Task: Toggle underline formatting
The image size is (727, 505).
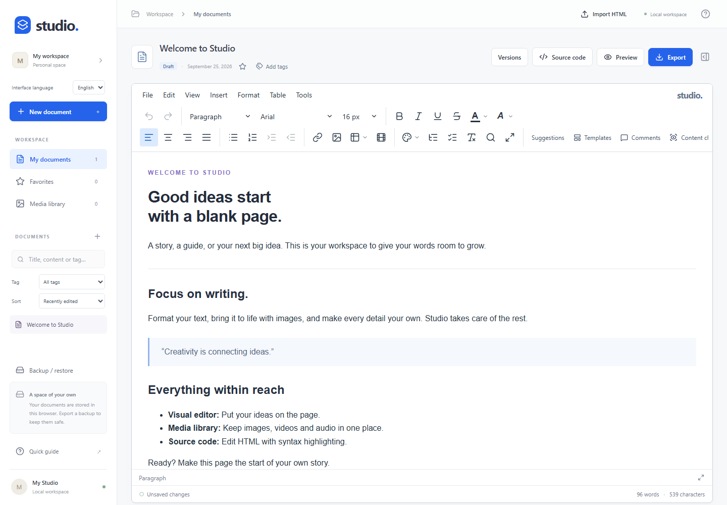Action: (x=438, y=116)
